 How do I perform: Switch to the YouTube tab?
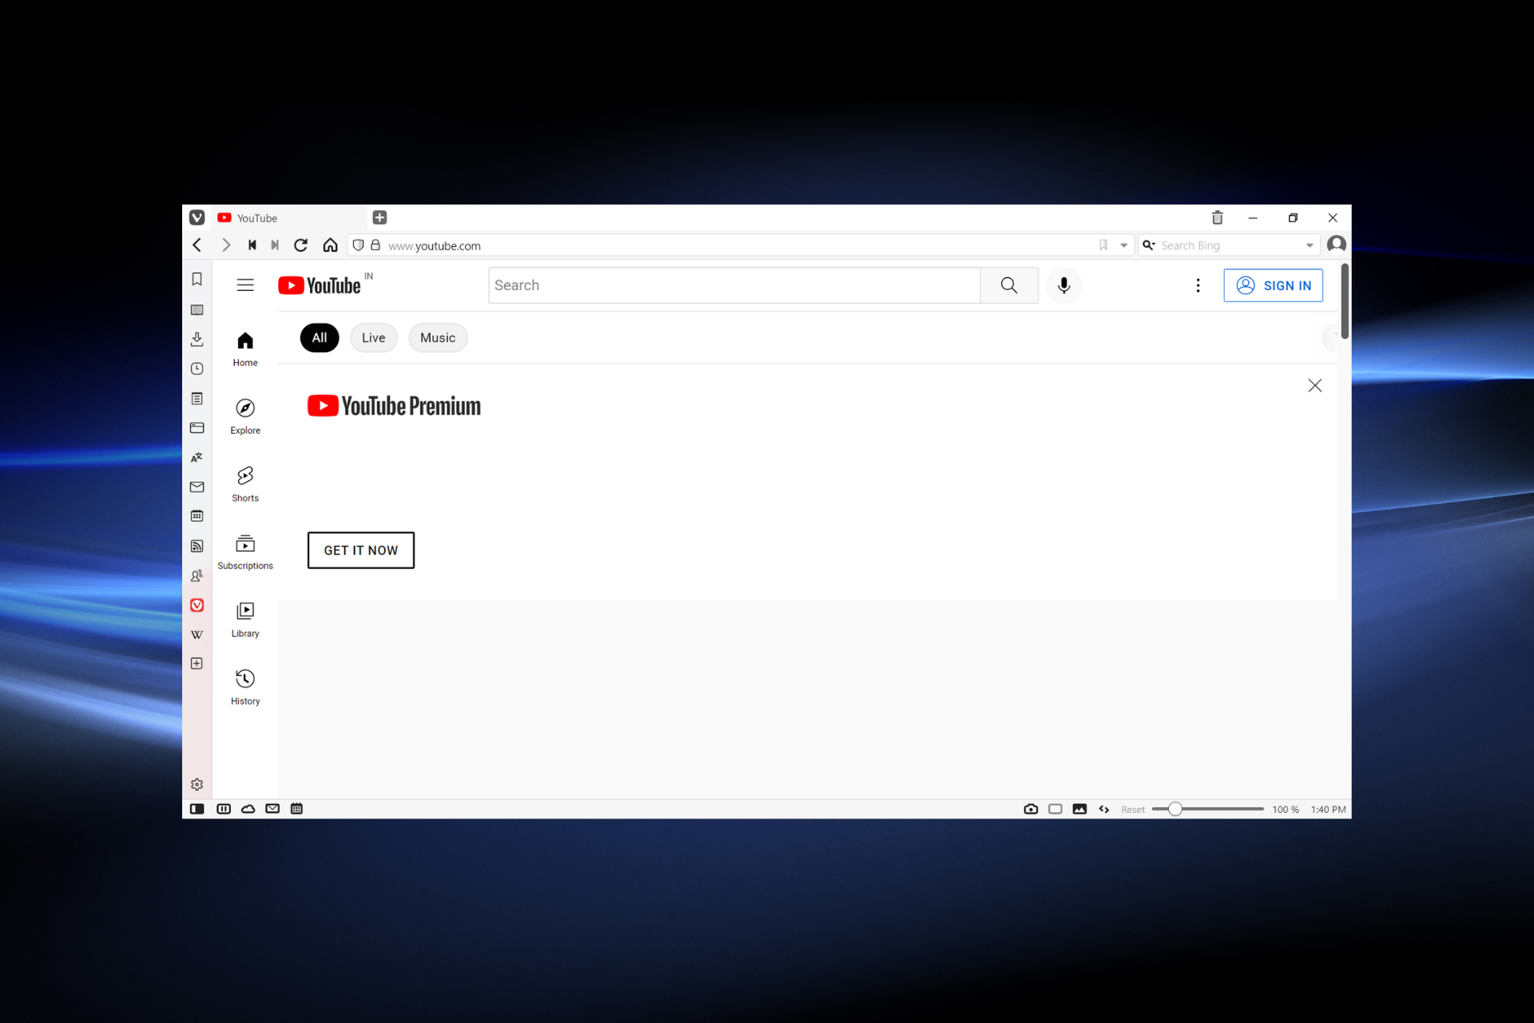pyautogui.click(x=289, y=217)
